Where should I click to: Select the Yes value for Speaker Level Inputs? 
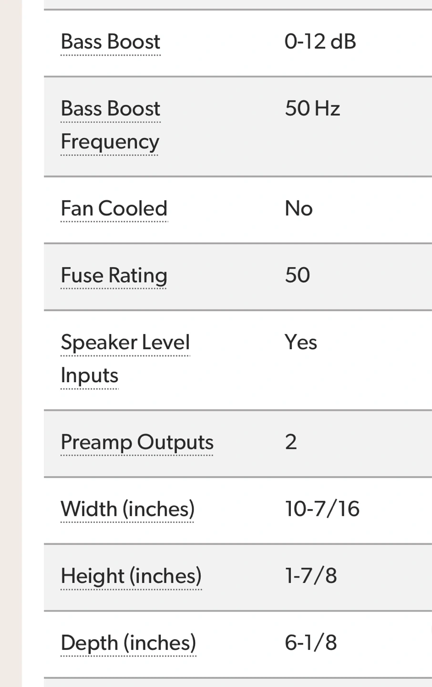(300, 342)
